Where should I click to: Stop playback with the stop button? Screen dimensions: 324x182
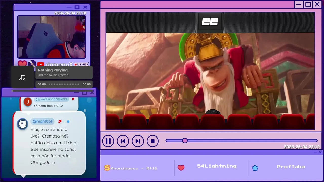click(153, 141)
